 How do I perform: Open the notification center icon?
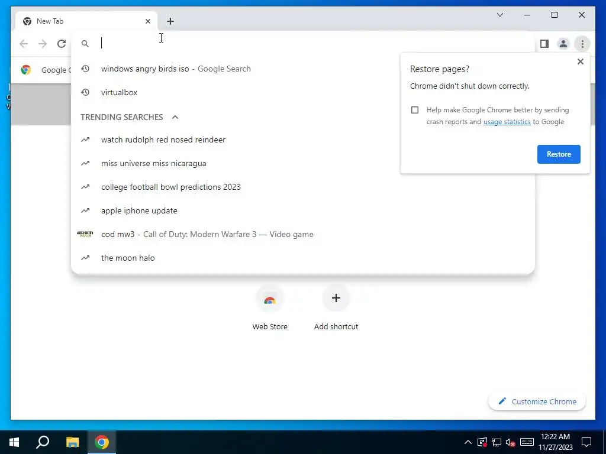[586, 442]
